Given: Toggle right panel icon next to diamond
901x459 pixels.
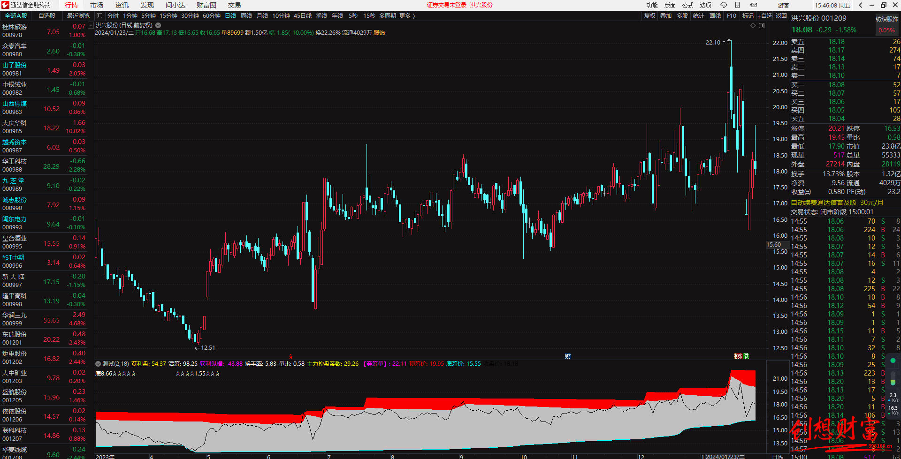Looking at the screenshot, I should point(762,26).
